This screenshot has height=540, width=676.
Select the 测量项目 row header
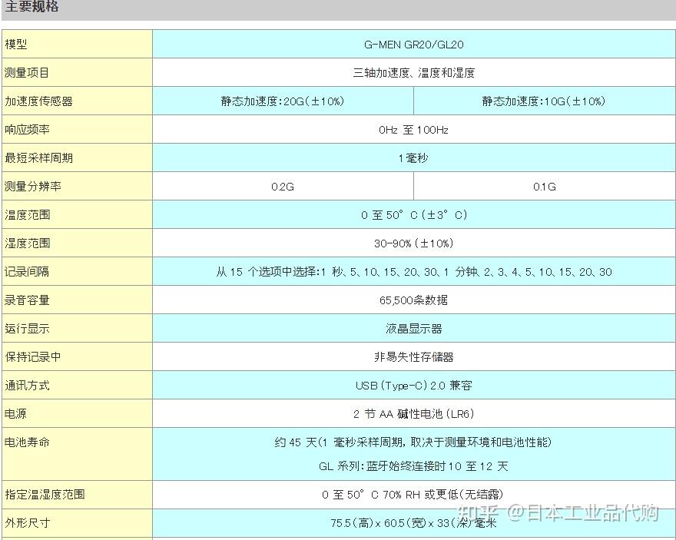[77, 72]
